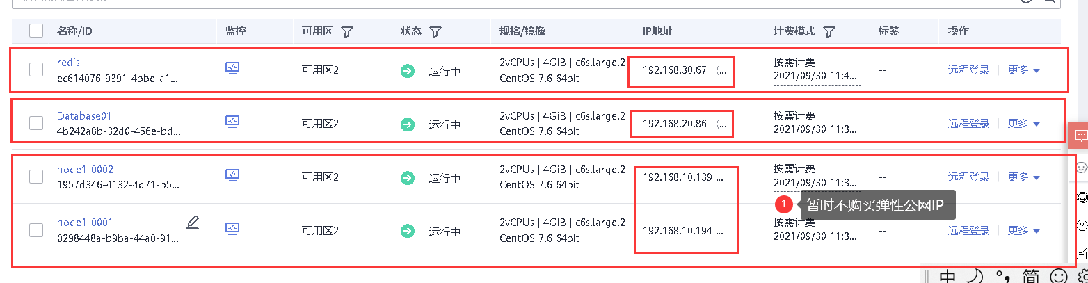Click monitoring icon for node1-0001
This screenshot has width=1088, height=283.
(x=232, y=228)
